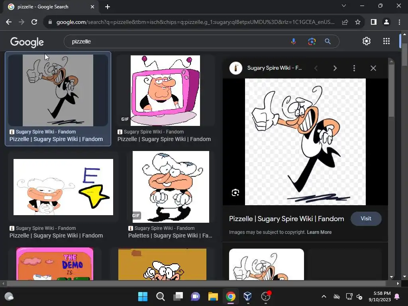Open the Chrome side panel icon
Image resolution: width=408 pixels, height=306 pixels.
[x=374, y=22]
